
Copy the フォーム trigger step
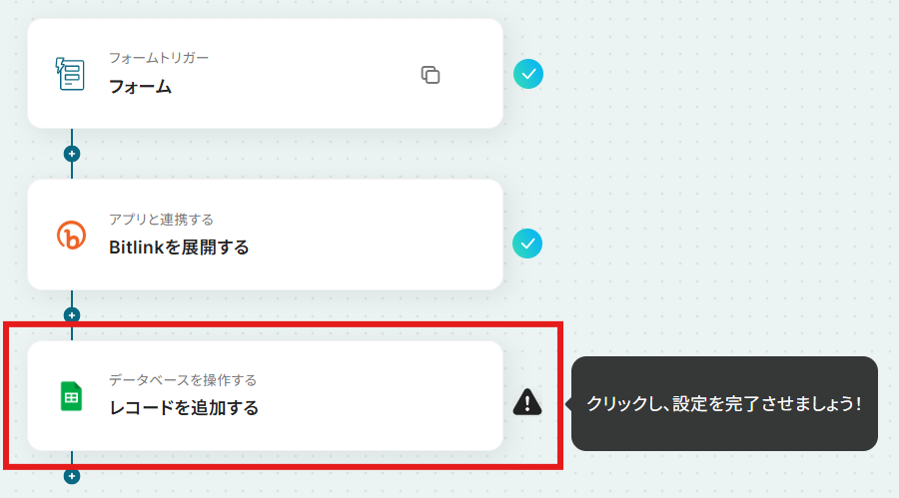pos(431,75)
